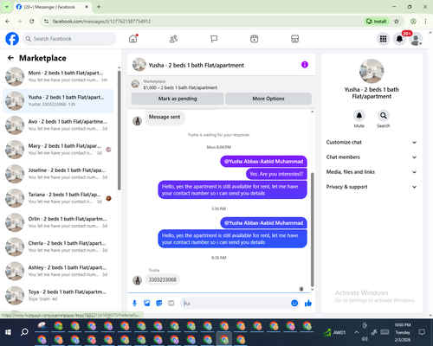The image size is (433, 346).
Task: Open the account profile avatar menu
Action: click(416, 39)
